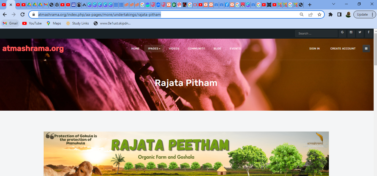This screenshot has height=176, width=377.
Task: Open the www.0e1ust.skipdn bookmark
Action: click(x=112, y=23)
